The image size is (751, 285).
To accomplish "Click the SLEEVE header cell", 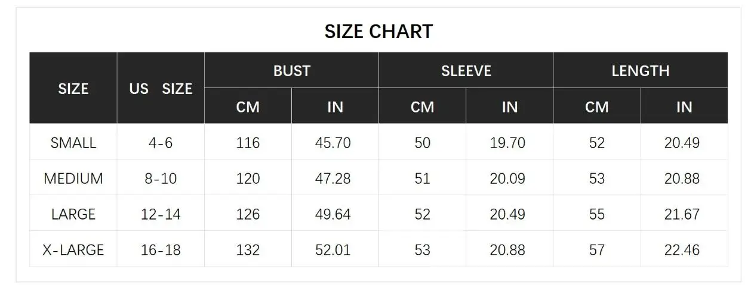I will (466, 71).
